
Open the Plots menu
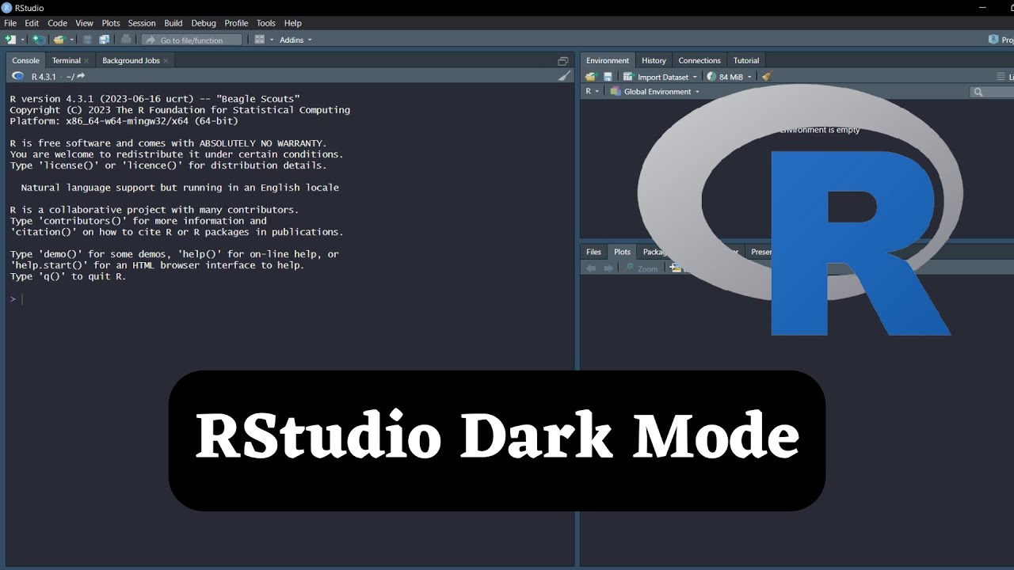pyautogui.click(x=111, y=23)
